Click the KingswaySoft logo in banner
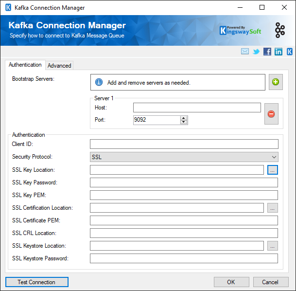This screenshot has height=291, width=296. (x=240, y=31)
